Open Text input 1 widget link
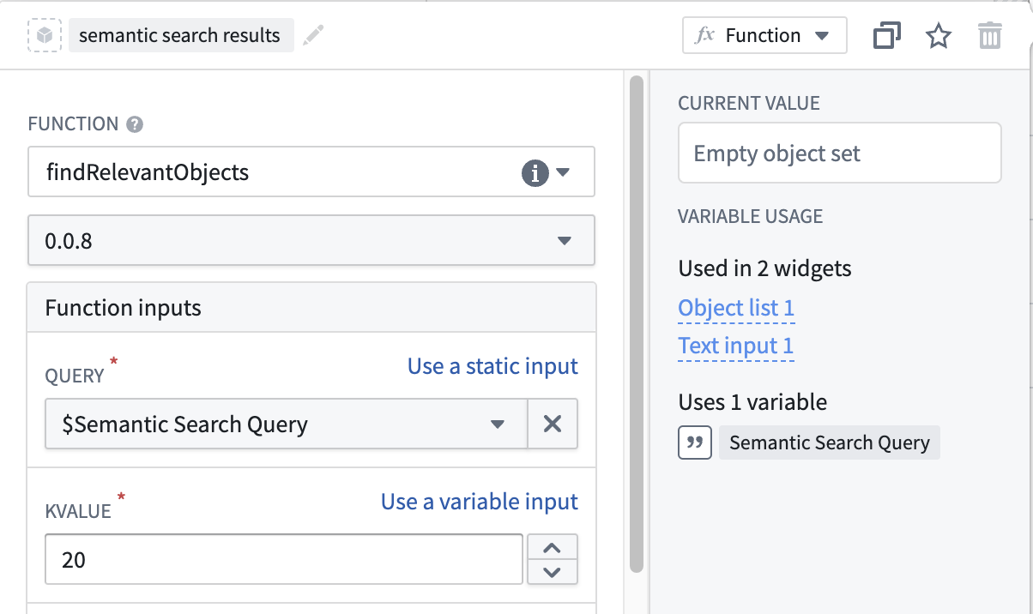The height and width of the screenshot is (614, 1033). pyautogui.click(x=736, y=346)
